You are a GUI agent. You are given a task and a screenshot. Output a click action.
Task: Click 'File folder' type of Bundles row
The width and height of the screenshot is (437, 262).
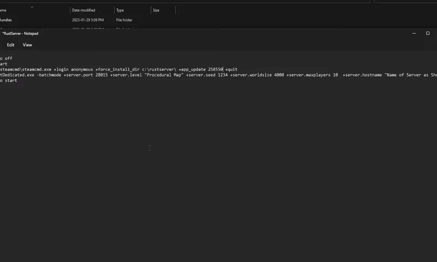pyautogui.click(x=124, y=20)
